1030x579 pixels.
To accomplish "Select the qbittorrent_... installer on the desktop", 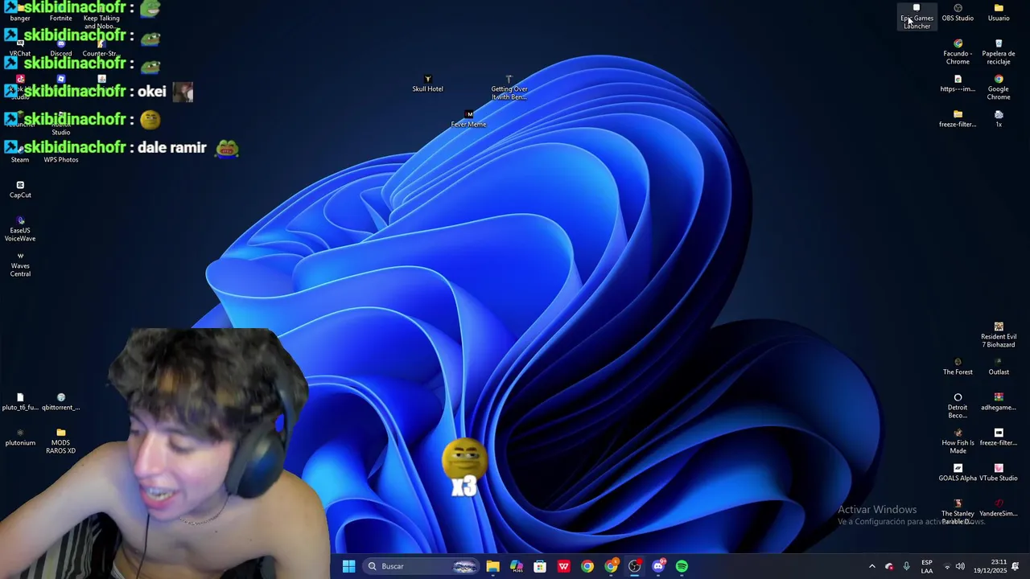I will pos(61,402).
